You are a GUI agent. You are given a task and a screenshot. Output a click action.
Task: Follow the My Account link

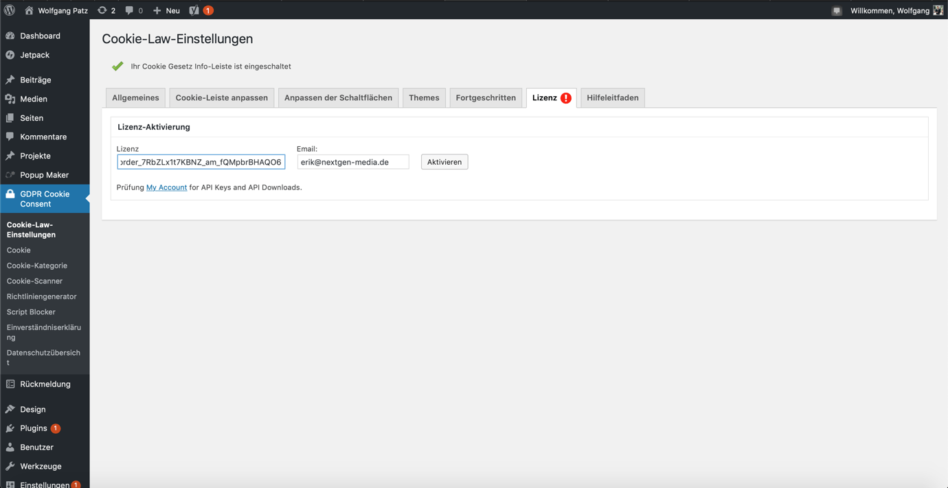166,187
